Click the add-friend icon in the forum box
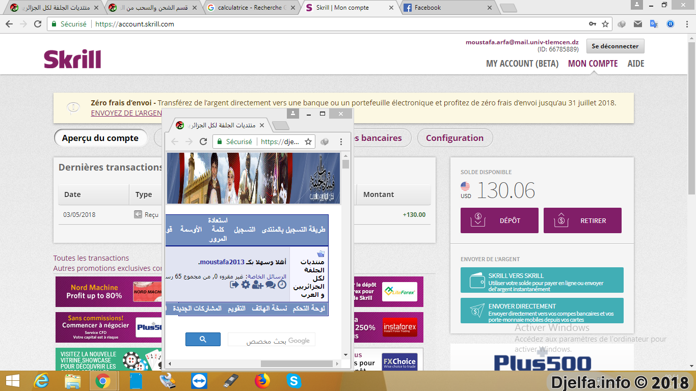Image resolution: width=696 pixels, height=391 pixels. [257, 285]
